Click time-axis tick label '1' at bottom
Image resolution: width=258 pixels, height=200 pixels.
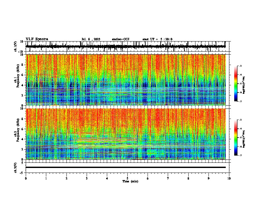point(46,178)
